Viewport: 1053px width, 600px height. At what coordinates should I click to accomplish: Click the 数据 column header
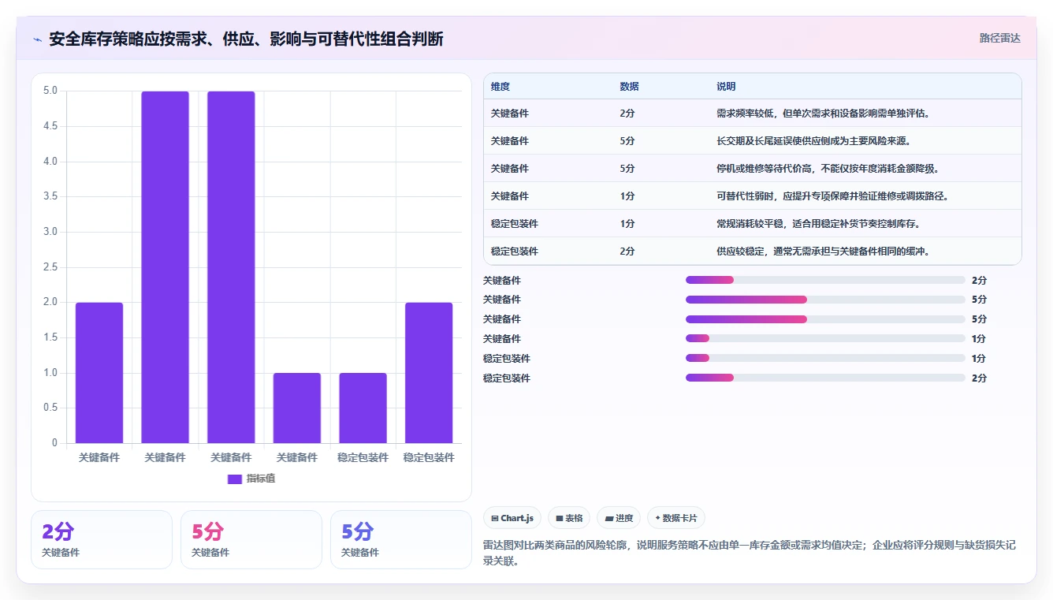click(629, 86)
